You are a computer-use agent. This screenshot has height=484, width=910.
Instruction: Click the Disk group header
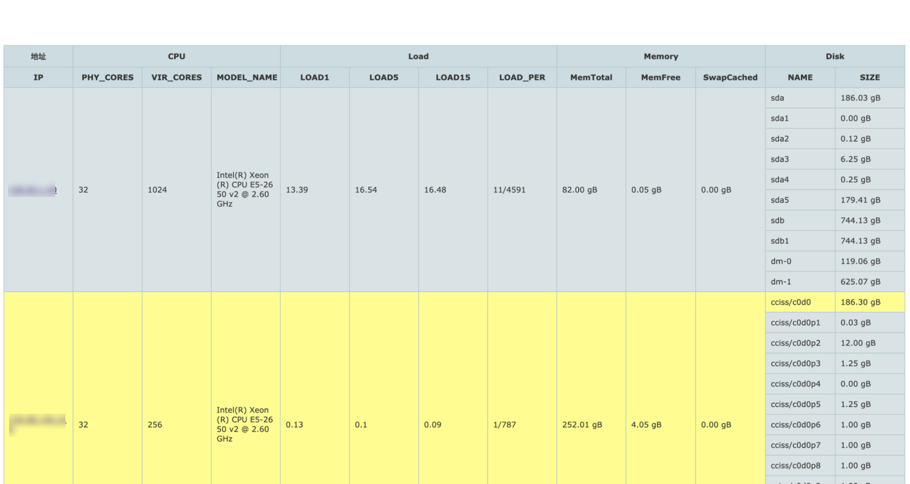pyautogui.click(x=835, y=56)
